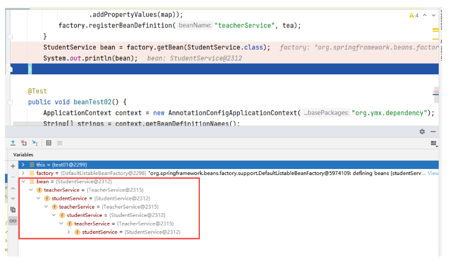The height and width of the screenshot is (262, 453).
Task: Collapse the third-level teacherService field node
Action: 46,206
